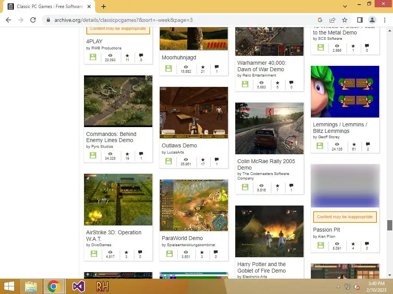Click the AirStrike 3D floppy icon
The image size is (393, 294).
point(94,254)
